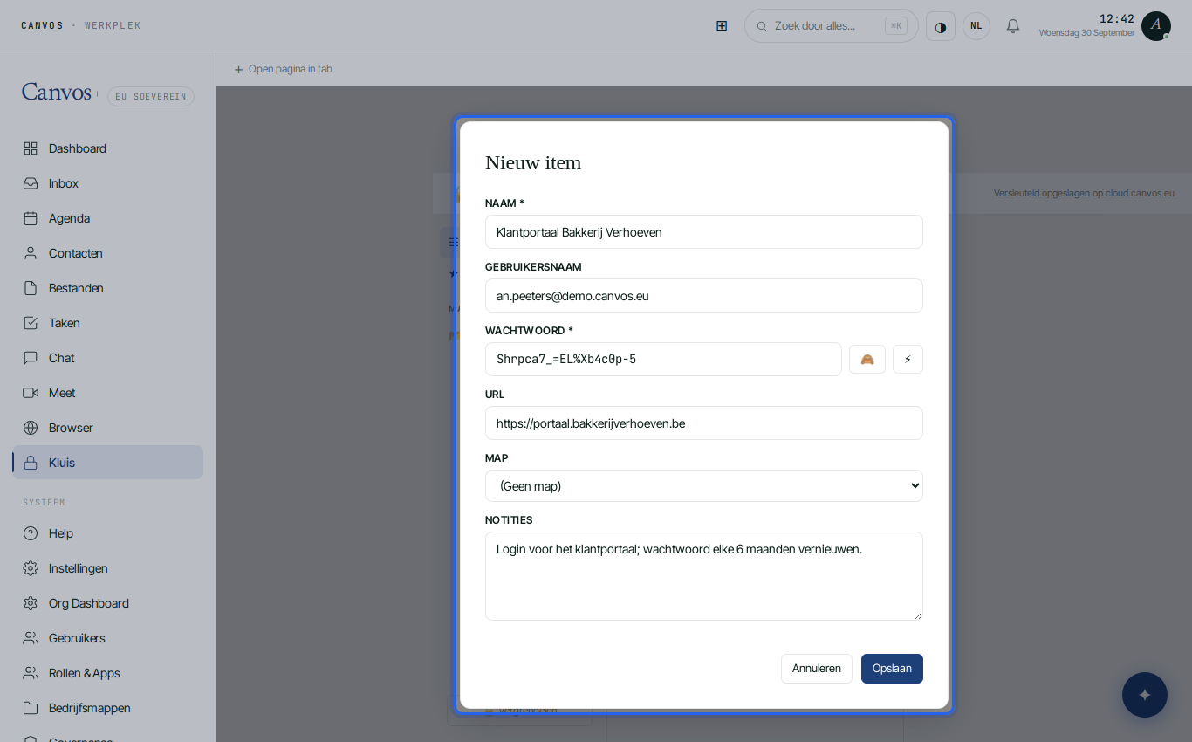
Task: Open the Org Dashboard icon
Action: [x=31, y=603]
